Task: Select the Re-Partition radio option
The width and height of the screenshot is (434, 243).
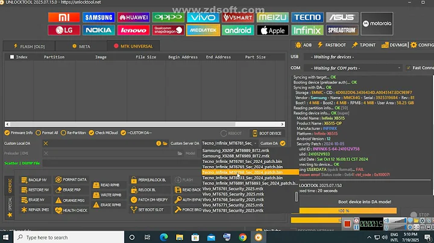Action: (x=74, y=133)
